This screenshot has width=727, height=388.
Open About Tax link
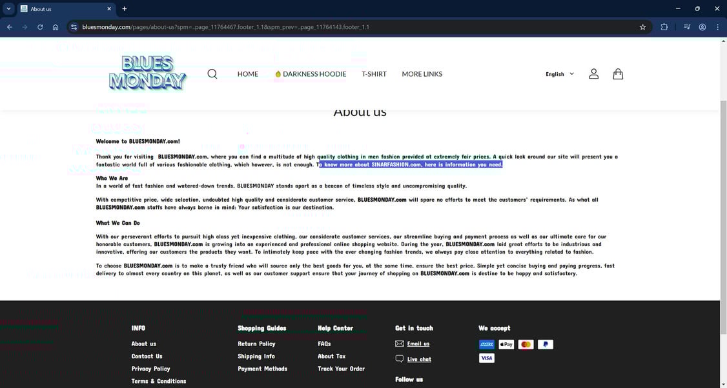(x=331, y=356)
